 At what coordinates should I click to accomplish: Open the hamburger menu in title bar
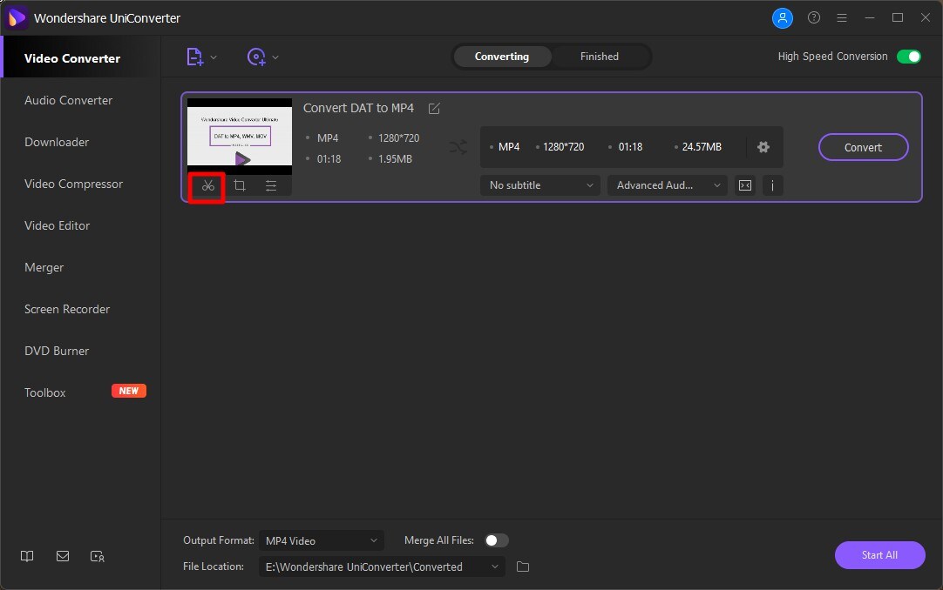[842, 18]
